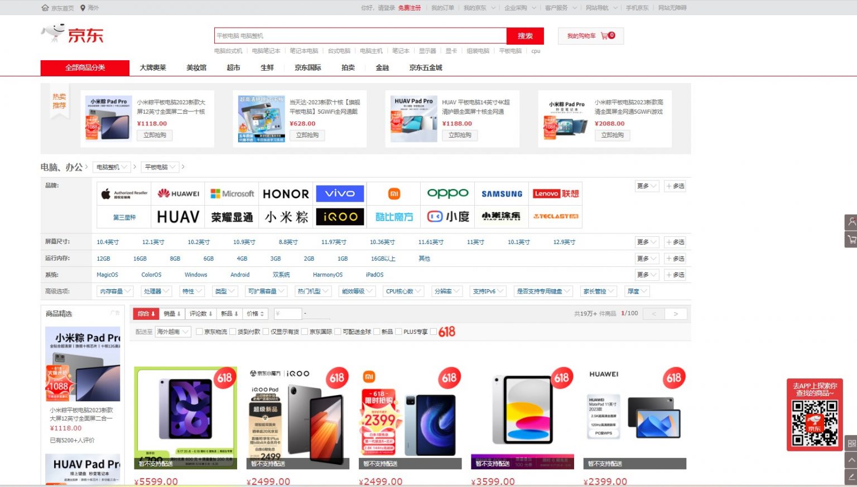Open the 海外越南 delivery region dropdown

(x=172, y=332)
